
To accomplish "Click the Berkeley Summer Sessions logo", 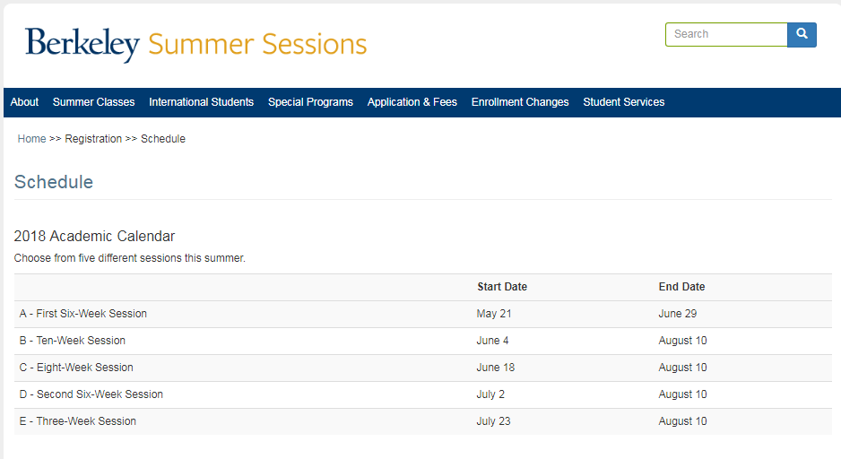I will [x=195, y=45].
